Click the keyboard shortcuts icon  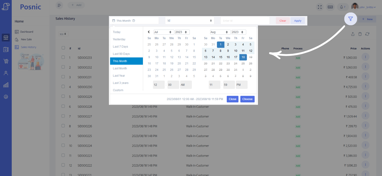click(330, 7)
